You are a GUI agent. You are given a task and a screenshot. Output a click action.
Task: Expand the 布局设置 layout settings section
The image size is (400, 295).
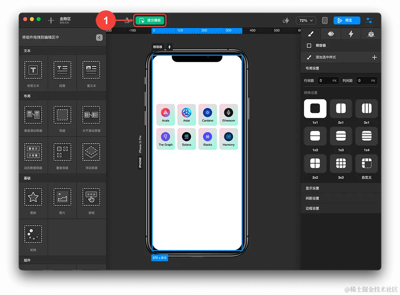[341, 68]
